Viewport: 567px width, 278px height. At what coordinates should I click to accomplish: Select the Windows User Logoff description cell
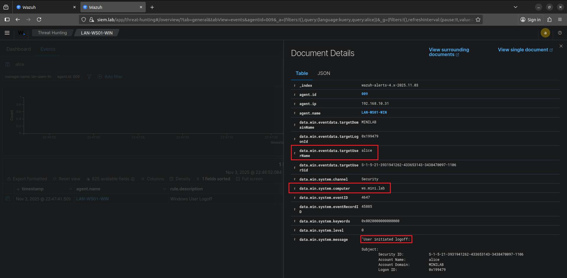click(191, 199)
